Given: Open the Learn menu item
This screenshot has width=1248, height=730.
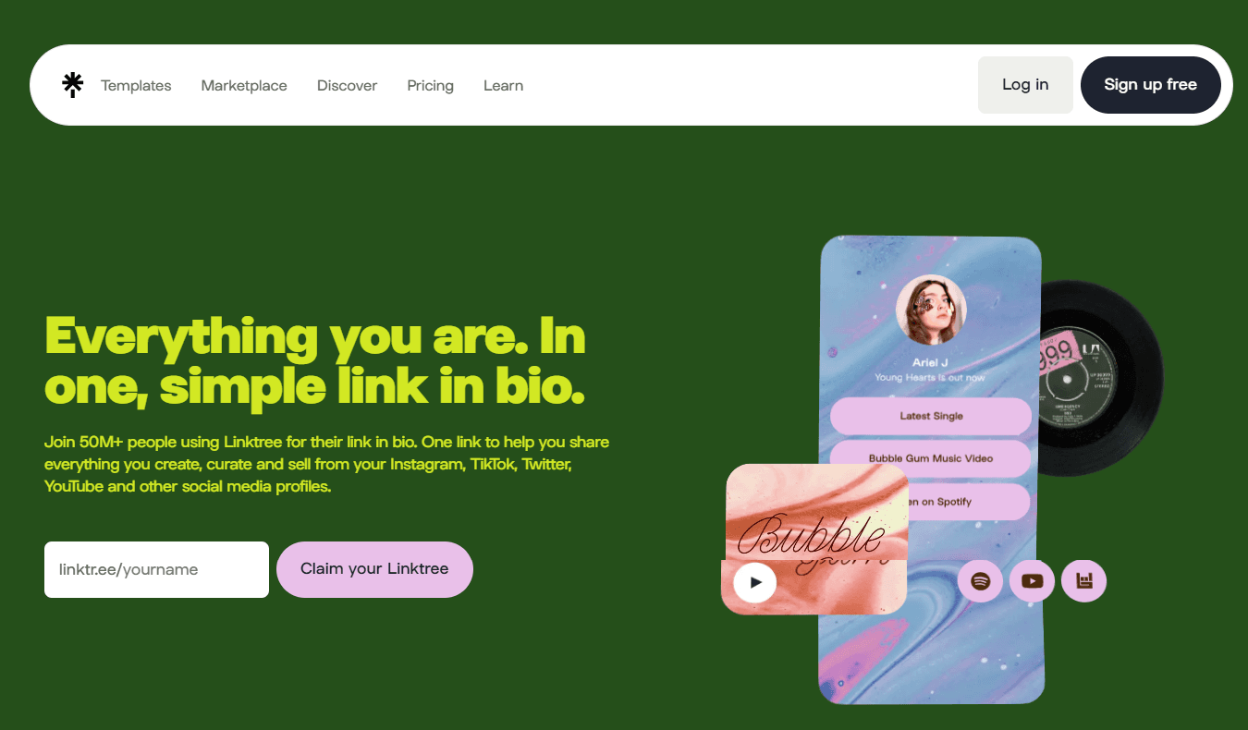Looking at the screenshot, I should (x=503, y=85).
